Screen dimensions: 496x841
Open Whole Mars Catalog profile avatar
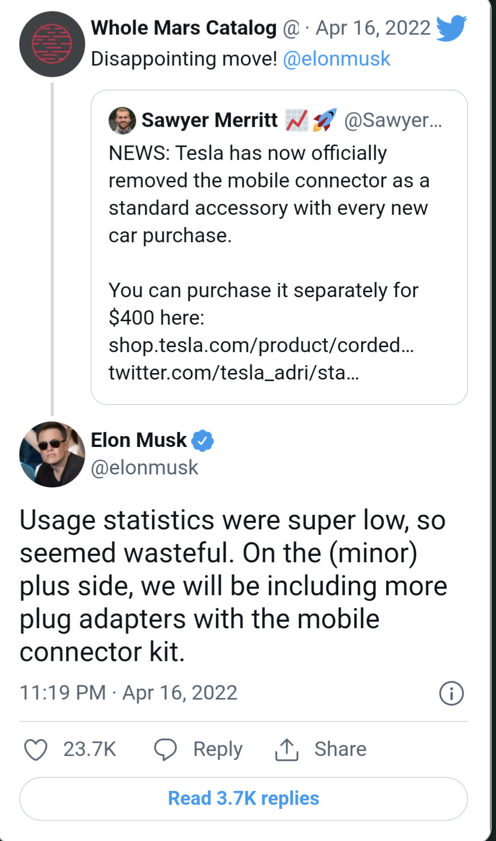click(52, 44)
